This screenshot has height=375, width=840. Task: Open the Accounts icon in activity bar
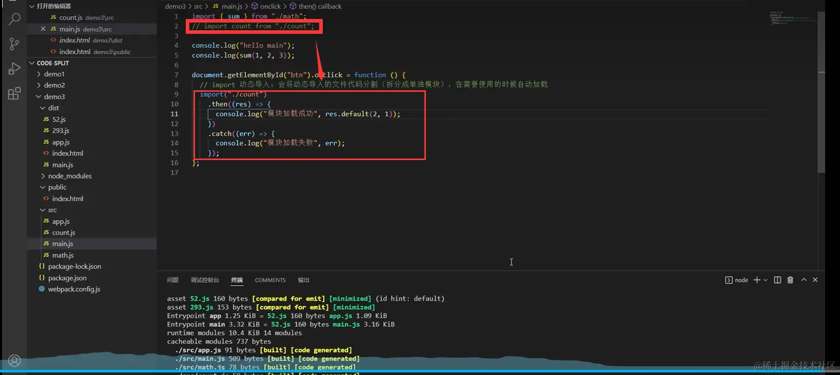pos(14,361)
